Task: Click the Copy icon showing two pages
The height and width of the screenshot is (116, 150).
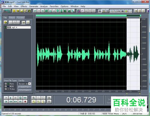Action: coord(50,11)
